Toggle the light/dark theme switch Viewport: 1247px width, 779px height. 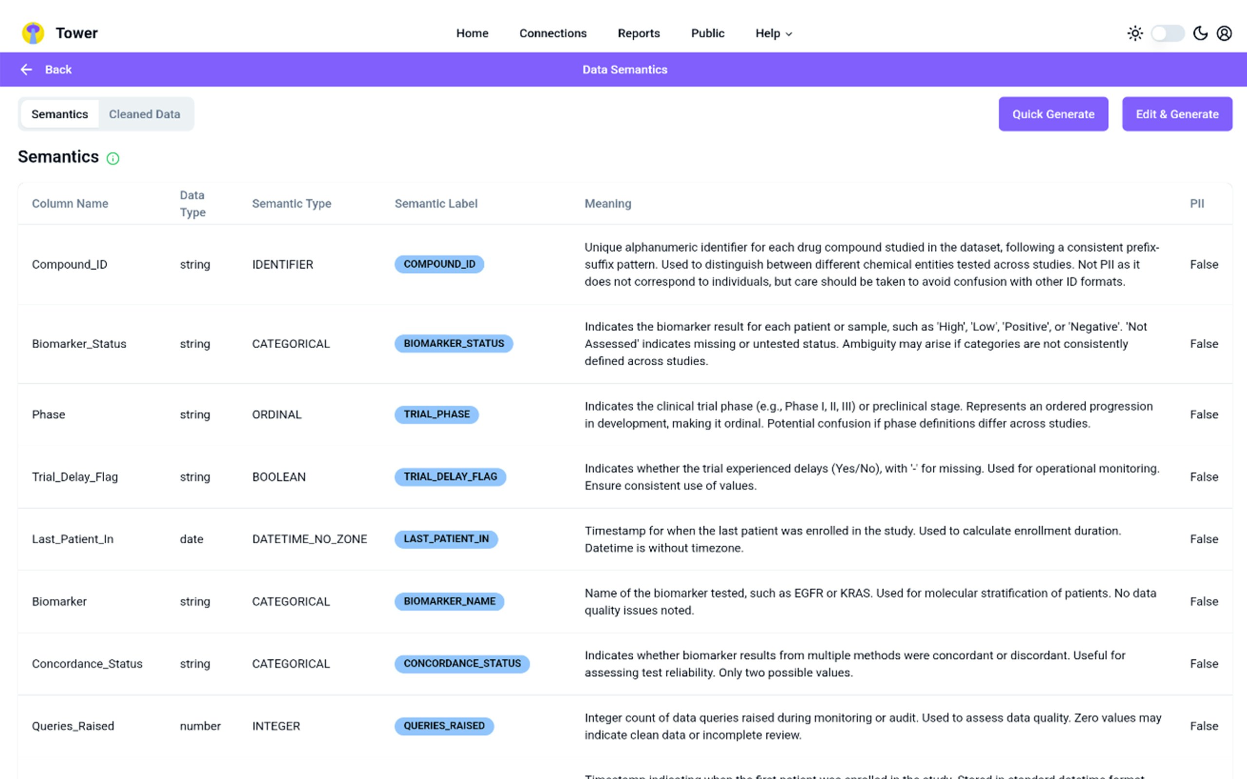tap(1167, 33)
